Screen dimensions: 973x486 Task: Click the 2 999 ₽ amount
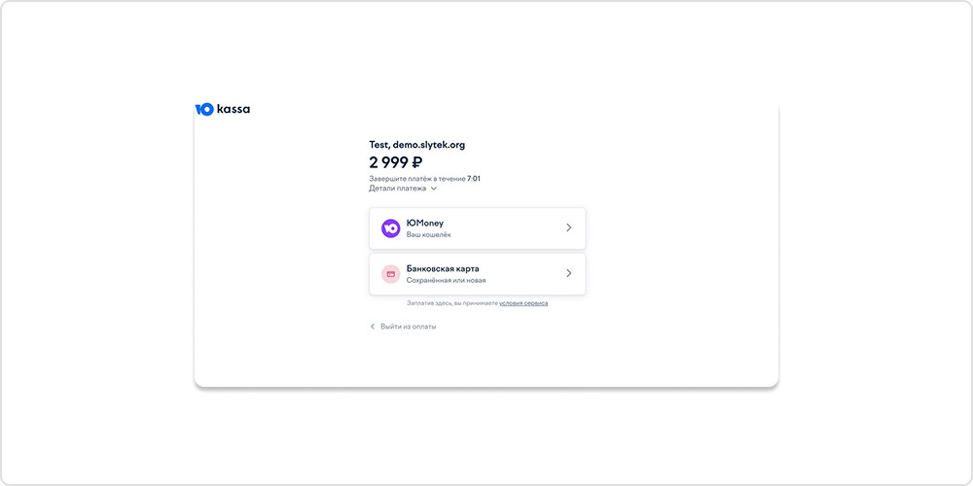point(395,162)
